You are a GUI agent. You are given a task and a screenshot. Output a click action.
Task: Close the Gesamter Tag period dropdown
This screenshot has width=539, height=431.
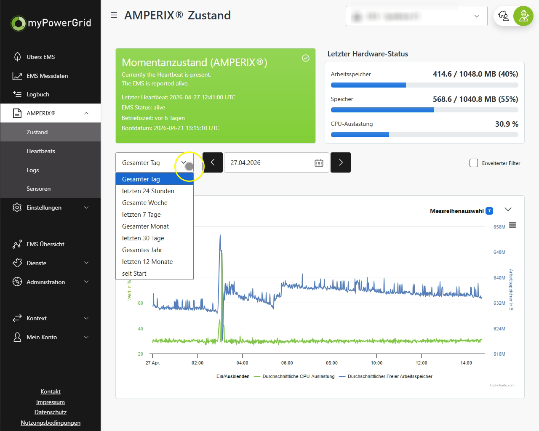[155, 162]
